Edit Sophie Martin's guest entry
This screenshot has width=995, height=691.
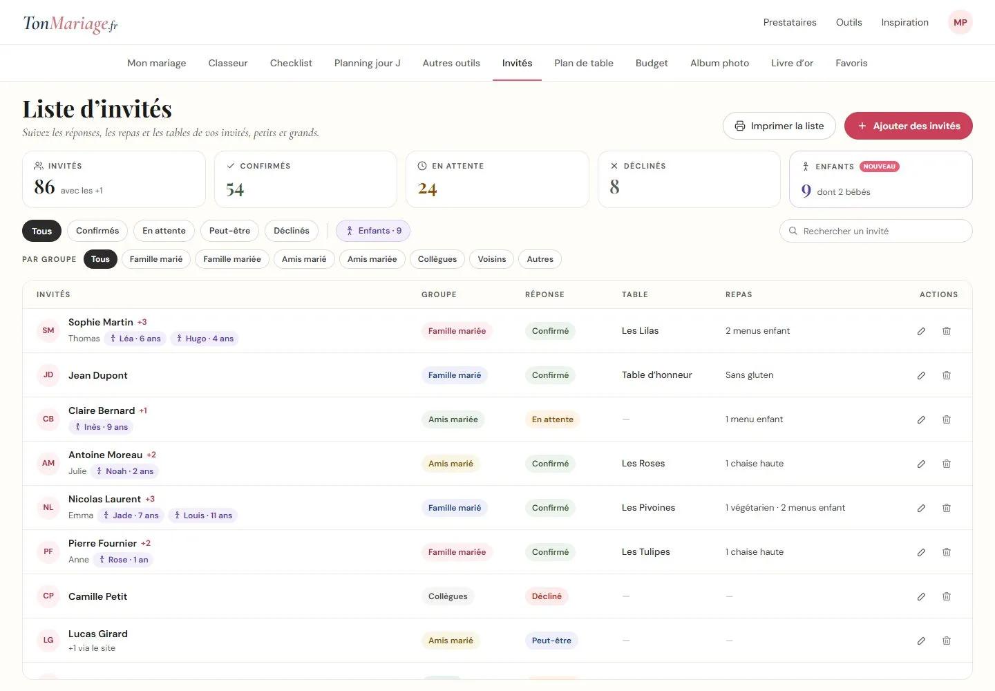tap(921, 331)
